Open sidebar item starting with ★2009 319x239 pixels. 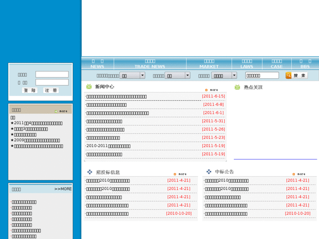(x=35, y=140)
